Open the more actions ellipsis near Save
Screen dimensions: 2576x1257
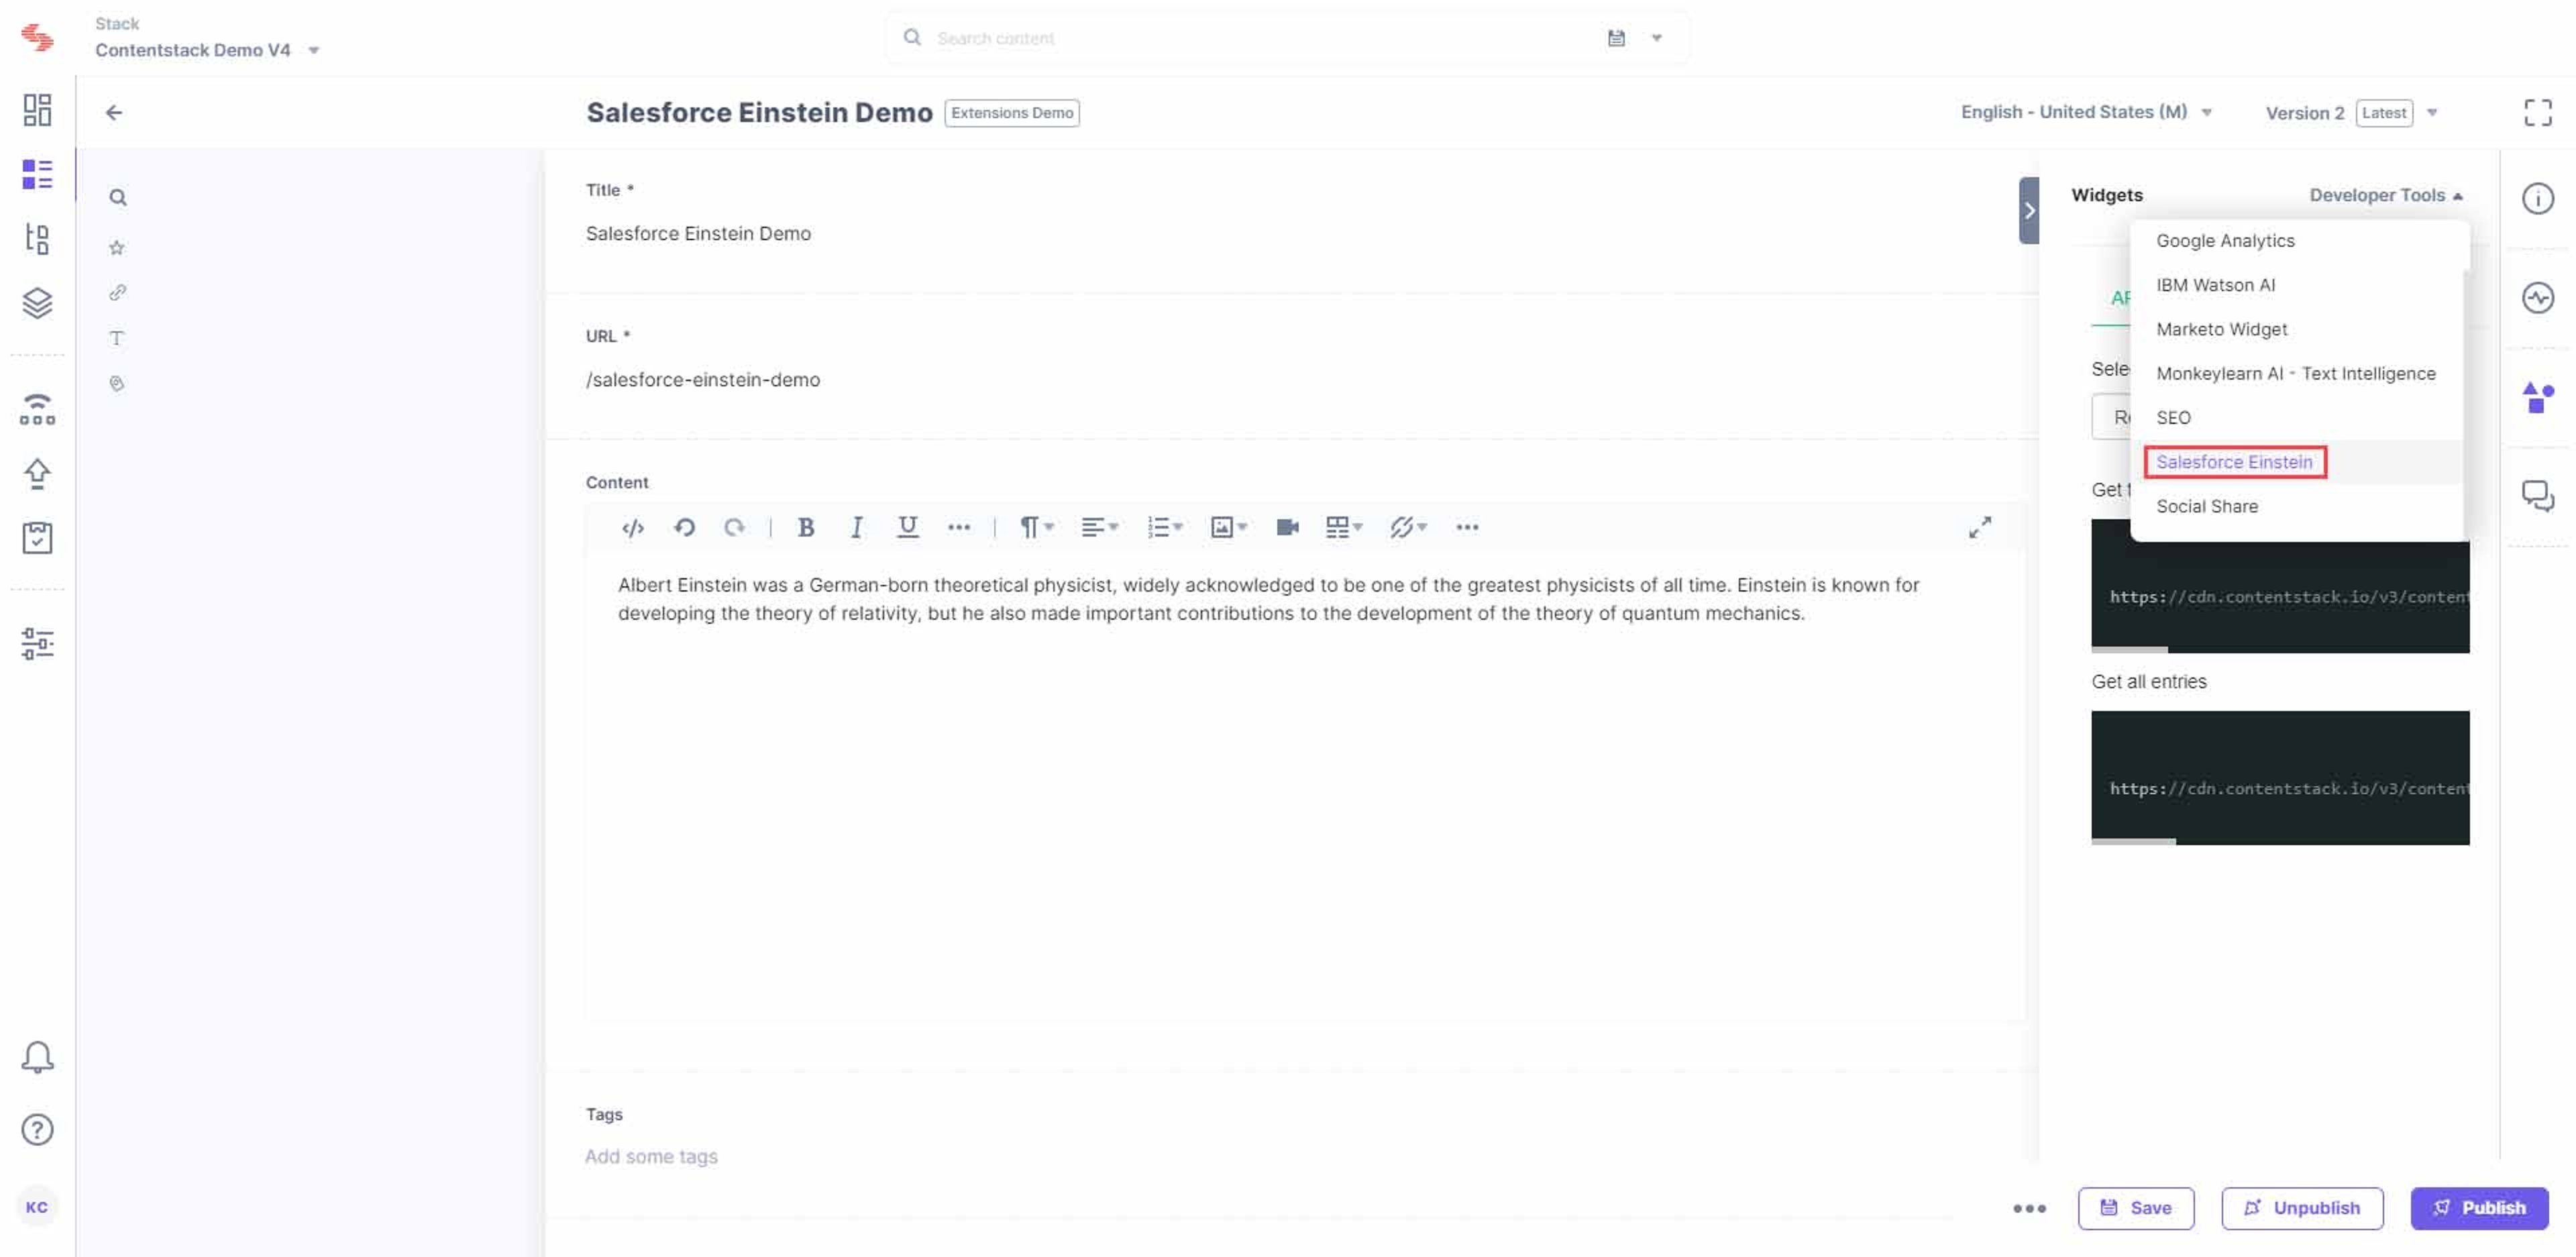pos(2029,1208)
